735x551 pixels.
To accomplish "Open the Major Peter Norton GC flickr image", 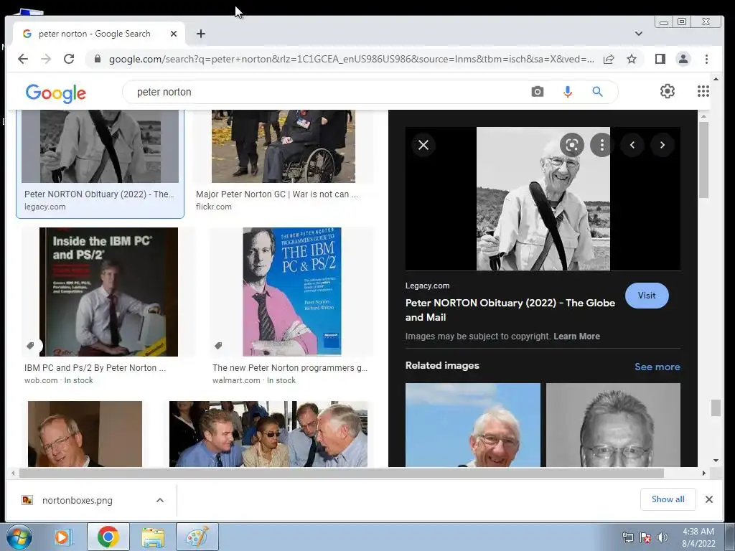I will (x=283, y=146).
